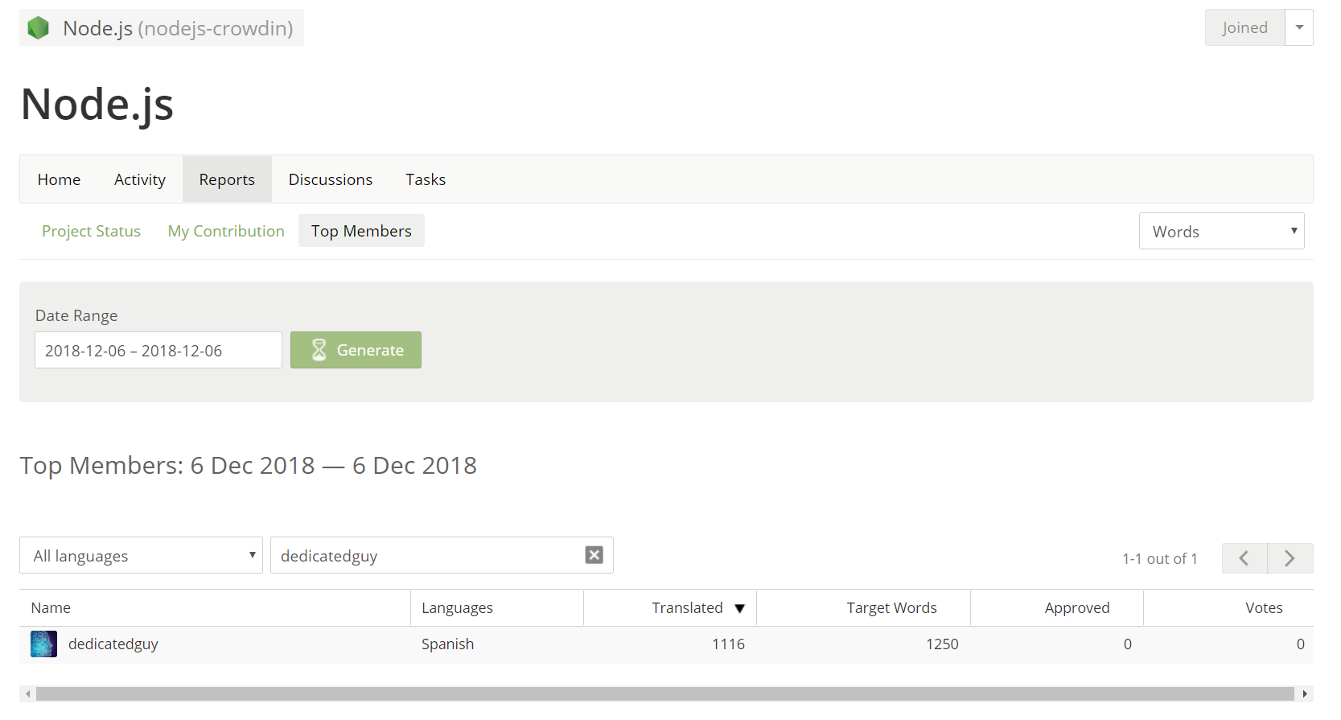
Task: Clear the member search with the X icon
Action: click(594, 555)
